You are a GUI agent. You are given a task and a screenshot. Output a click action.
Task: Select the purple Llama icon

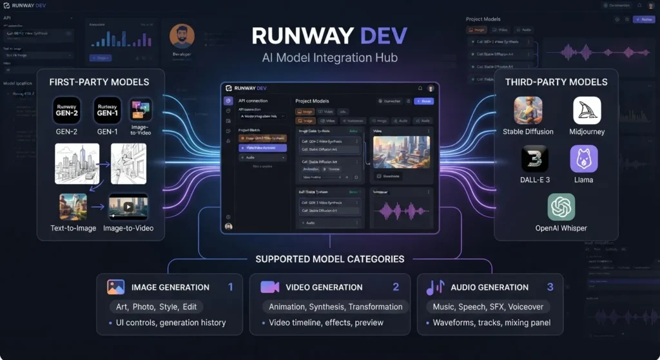tap(584, 158)
